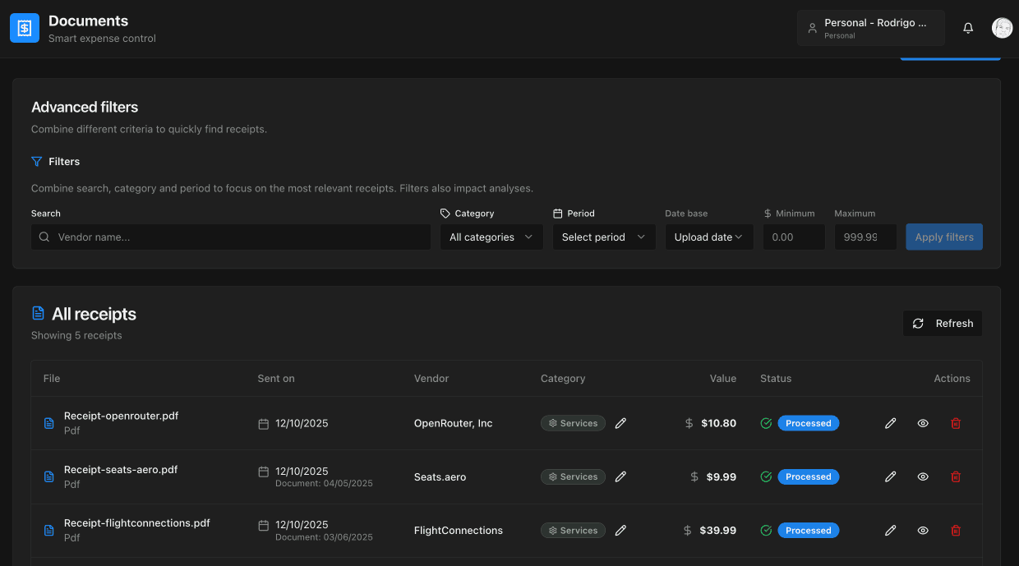Show FlightConnections receipt via its eye icon
This screenshot has width=1019, height=566.
click(x=922, y=530)
